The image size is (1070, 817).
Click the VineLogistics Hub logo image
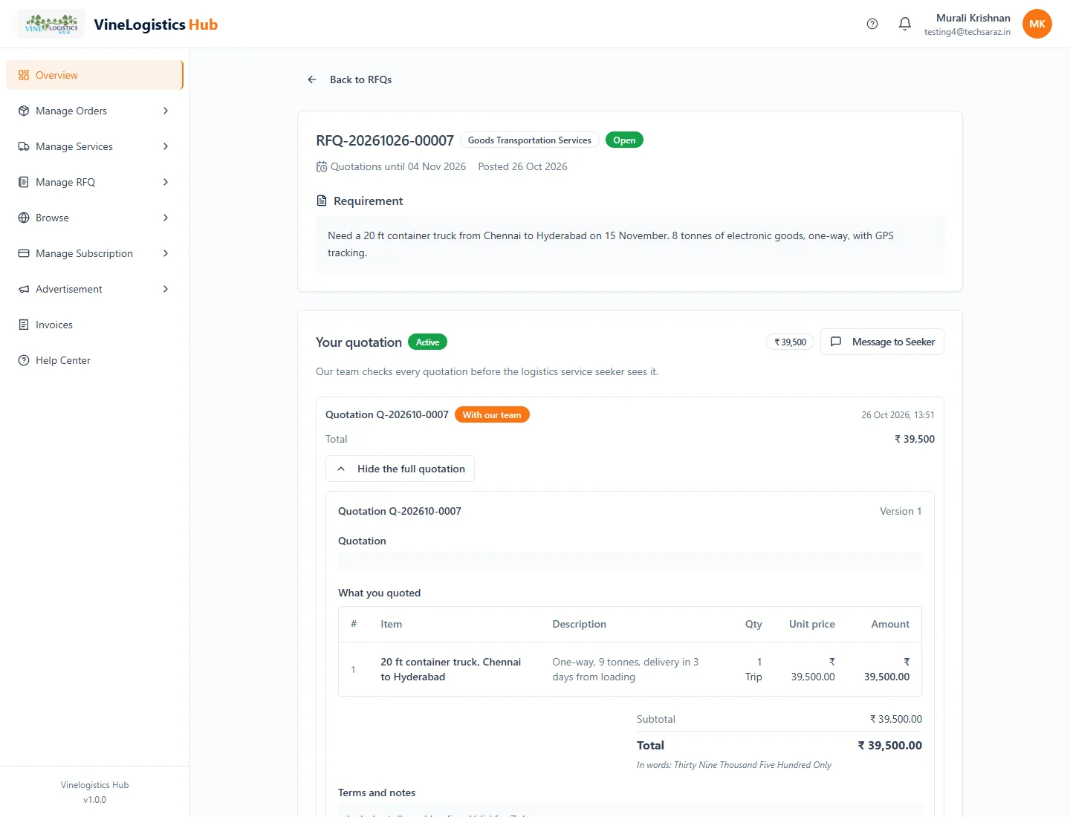click(51, 24)
